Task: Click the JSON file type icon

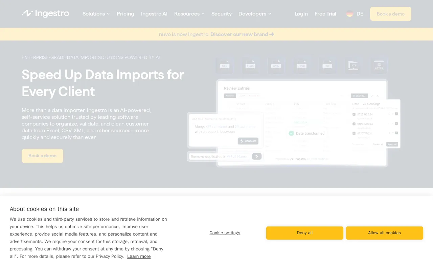Action: click(x=302, y=65)
